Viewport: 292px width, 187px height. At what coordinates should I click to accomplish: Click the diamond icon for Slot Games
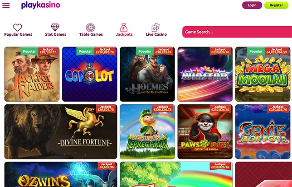55,28
